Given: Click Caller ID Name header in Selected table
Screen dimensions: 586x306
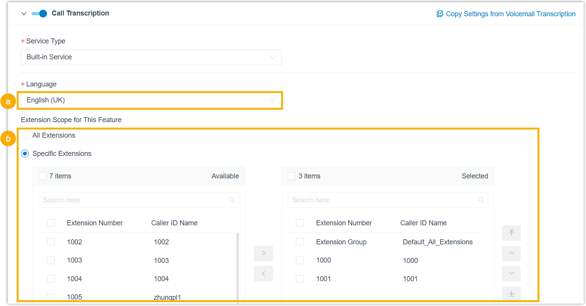Looking at the screenshot, I should pyautogui.click(x=424, y=223).
